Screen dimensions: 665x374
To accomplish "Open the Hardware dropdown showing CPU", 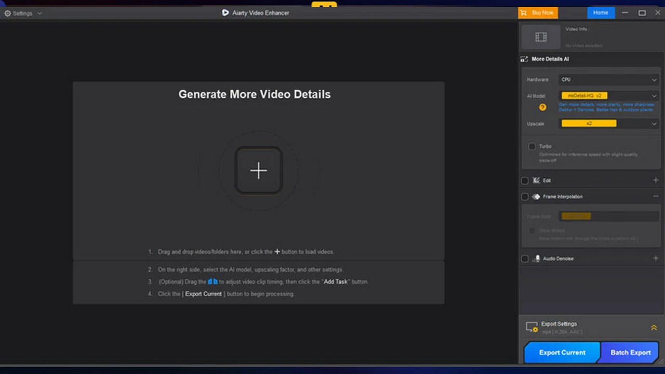I will tap(608, 79).
